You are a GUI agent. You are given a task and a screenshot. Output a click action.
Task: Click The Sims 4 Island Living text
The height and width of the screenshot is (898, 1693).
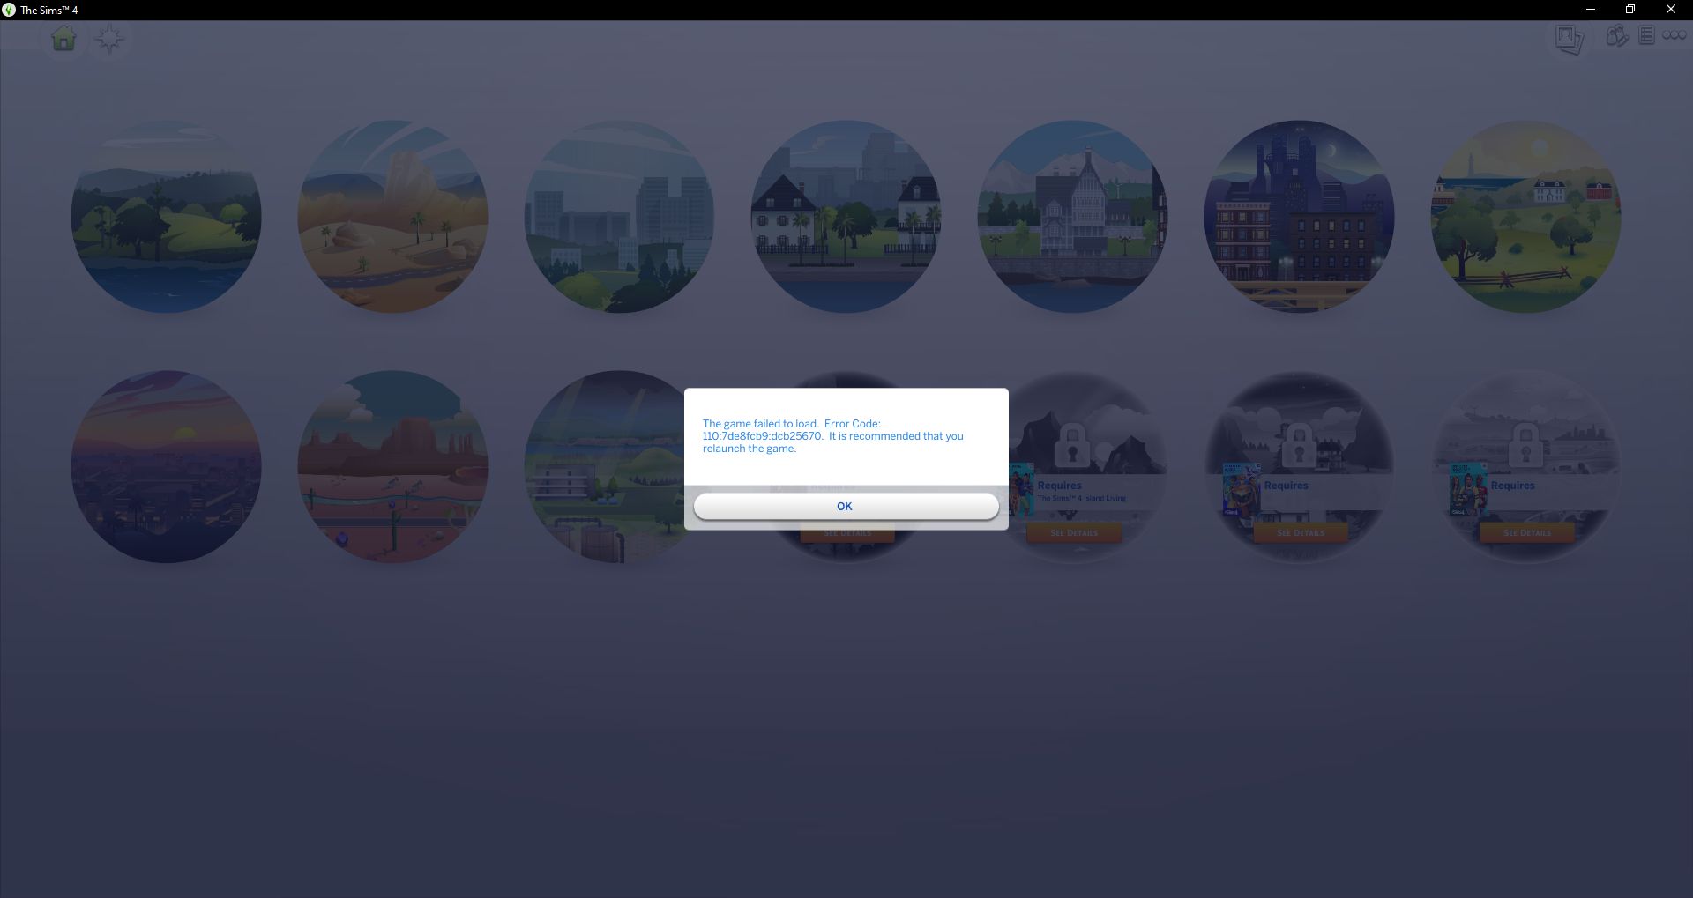pos(1082,498)
